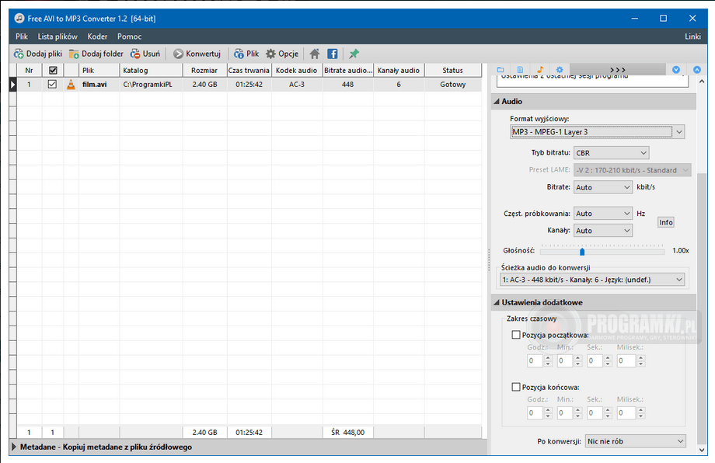Uncheck the film.avi row checkbox

(52, 85)
